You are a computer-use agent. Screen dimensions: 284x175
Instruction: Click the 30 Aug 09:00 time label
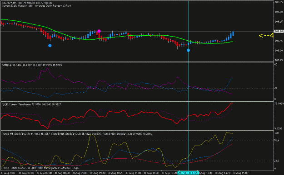(80, 173)
